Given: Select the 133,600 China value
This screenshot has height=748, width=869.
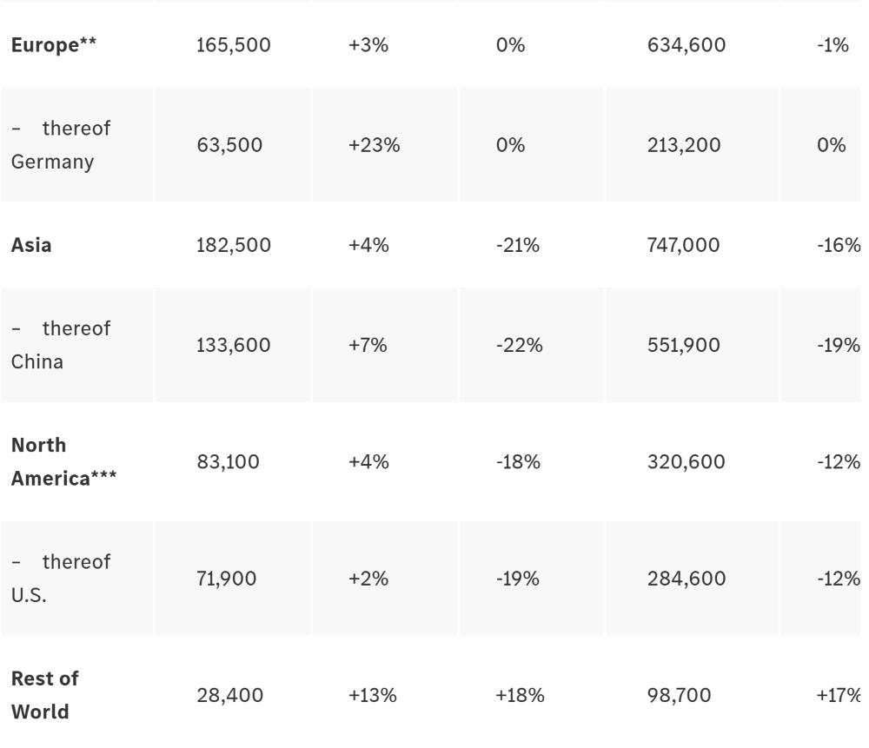Looking at the screenshot, I should coord(234,345).
